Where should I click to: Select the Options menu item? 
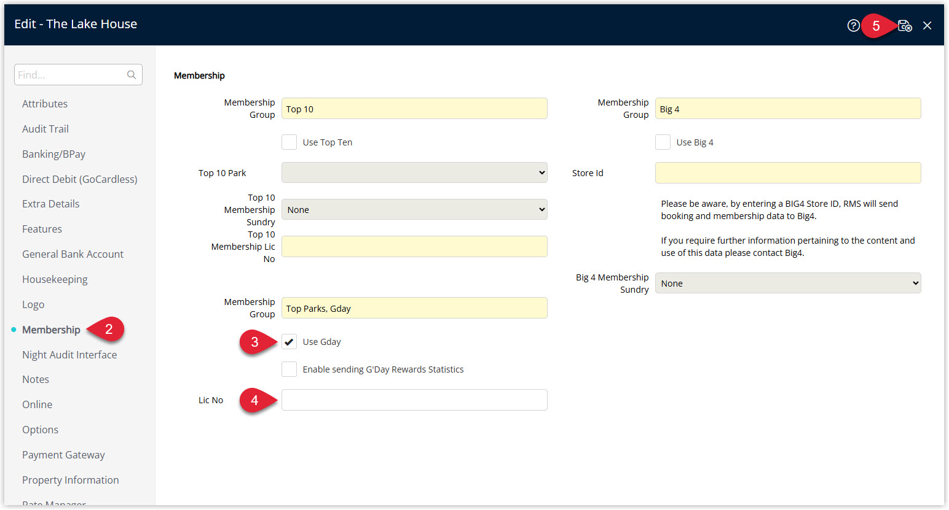click(x=41, y=430)
